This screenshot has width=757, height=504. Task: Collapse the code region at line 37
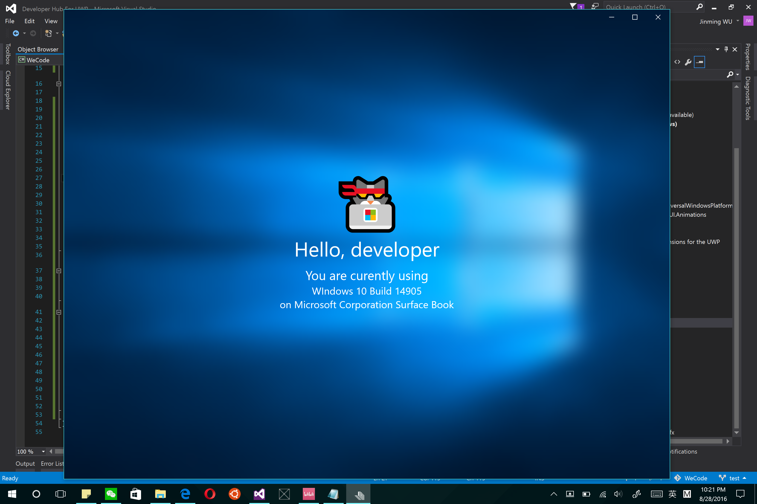[x=59, y=271]
